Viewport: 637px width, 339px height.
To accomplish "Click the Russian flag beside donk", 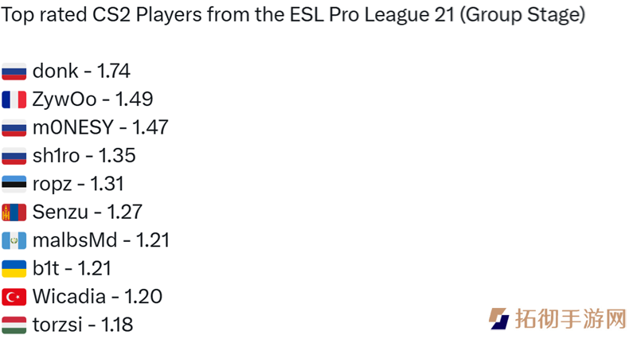I will 14,72.
